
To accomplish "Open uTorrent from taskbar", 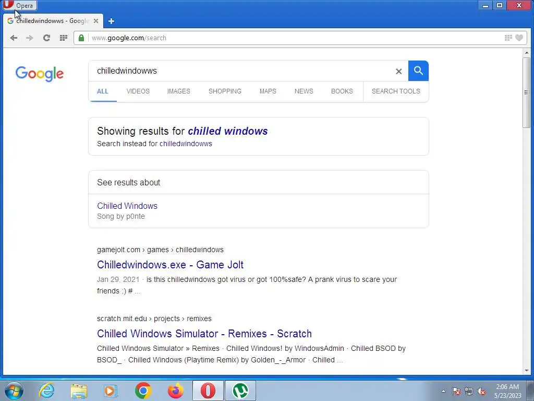I will point(240,391).
